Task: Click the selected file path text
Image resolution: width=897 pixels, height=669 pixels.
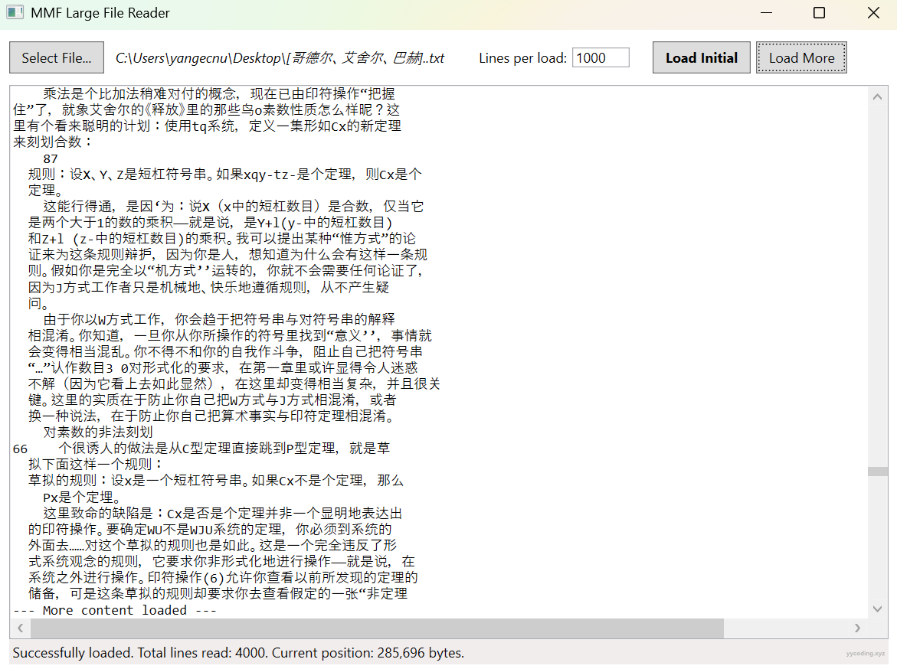Action: pyautogui.click(x=280, y=57)
